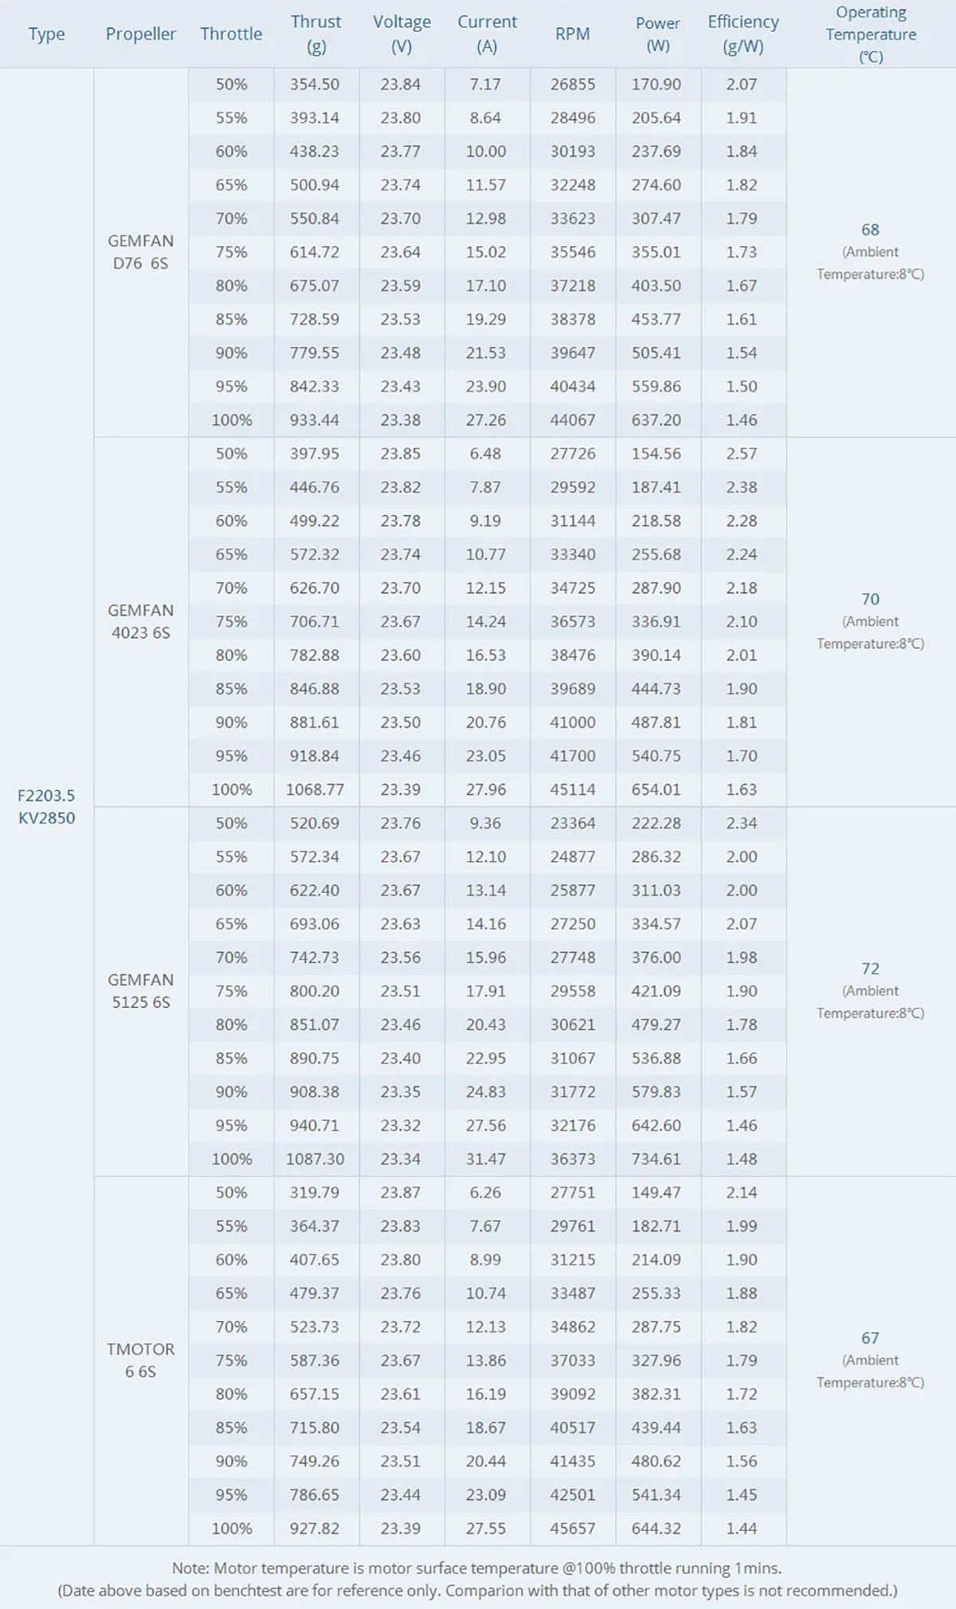Click the 68 operating temperature value
The height and width of the screenshot is (1609, 956).
[870, 230]
